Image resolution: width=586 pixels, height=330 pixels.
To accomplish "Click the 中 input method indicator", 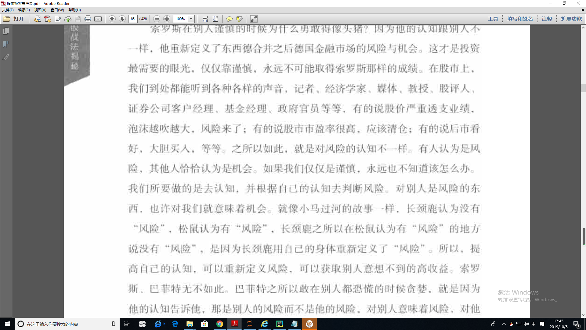I will pos(534,324).
